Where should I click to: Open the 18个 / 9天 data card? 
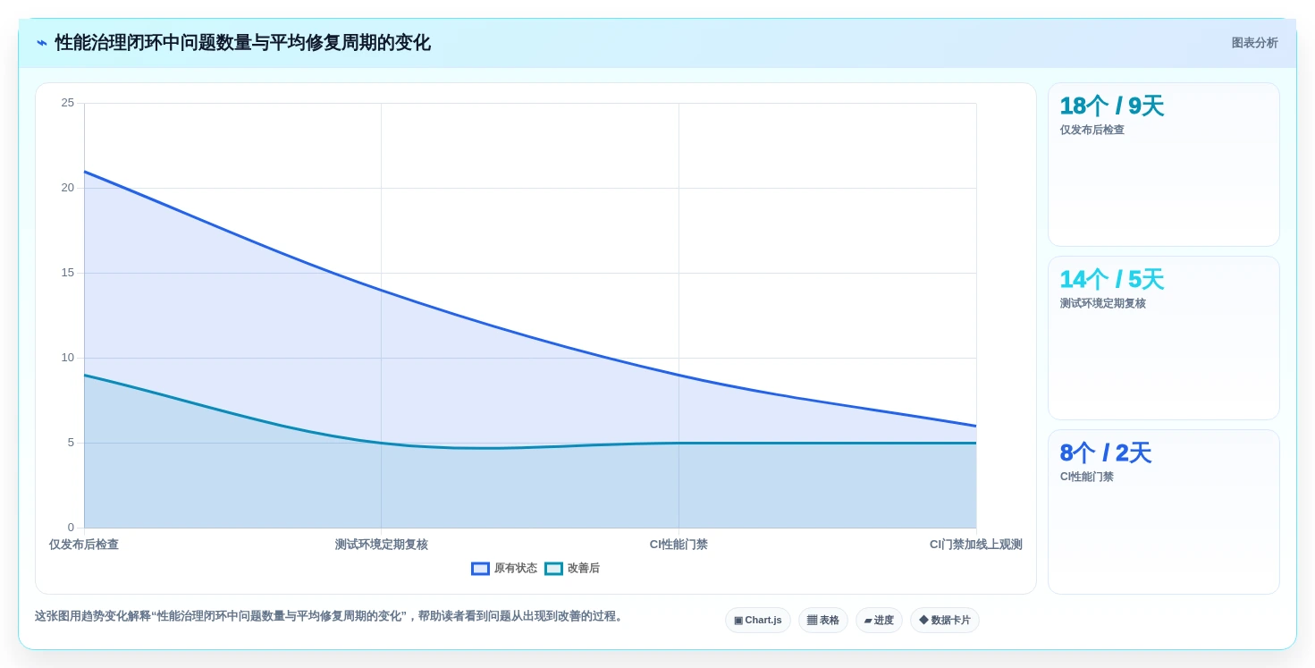[1164, 165]
